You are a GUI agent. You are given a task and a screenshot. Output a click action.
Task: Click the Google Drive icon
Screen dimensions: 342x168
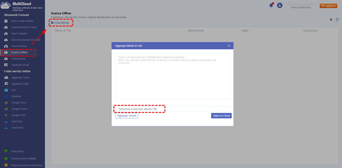pyautogui.click(x=6, y=103)
